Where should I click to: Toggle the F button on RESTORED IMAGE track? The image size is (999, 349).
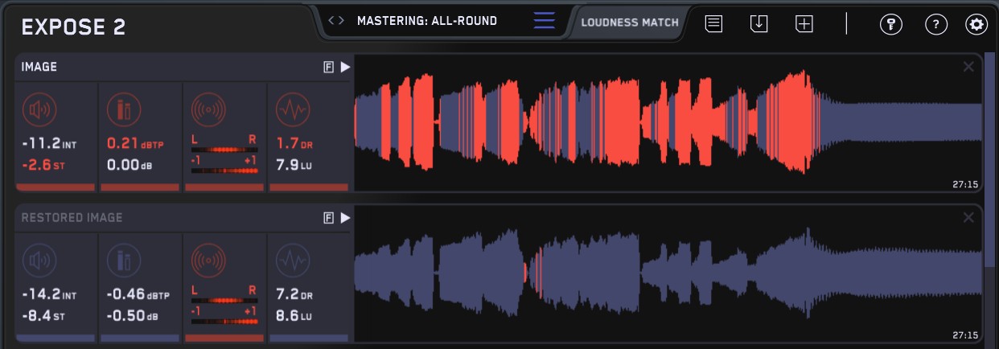(328, 218)
